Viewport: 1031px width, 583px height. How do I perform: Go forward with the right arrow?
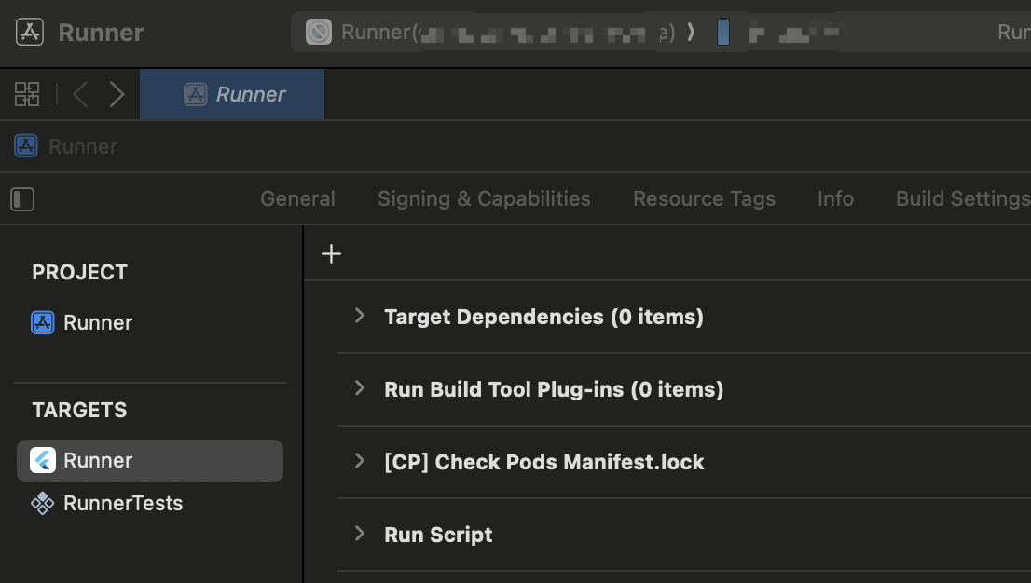click(x=117, y=94)
